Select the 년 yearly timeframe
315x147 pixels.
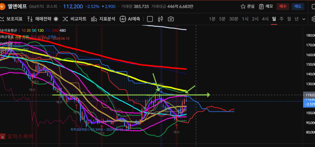pyautogui.click(x=297, y=19)
